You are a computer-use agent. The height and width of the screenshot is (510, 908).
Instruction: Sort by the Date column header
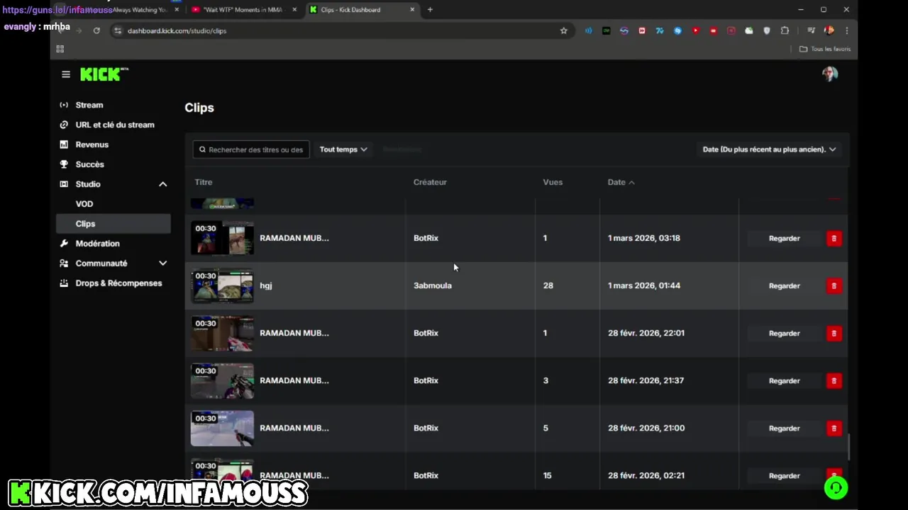[x=621, y=182]
